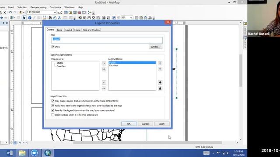Open the layout zoom percent dropdown
The image size is (280, 157).
[131, 18]
